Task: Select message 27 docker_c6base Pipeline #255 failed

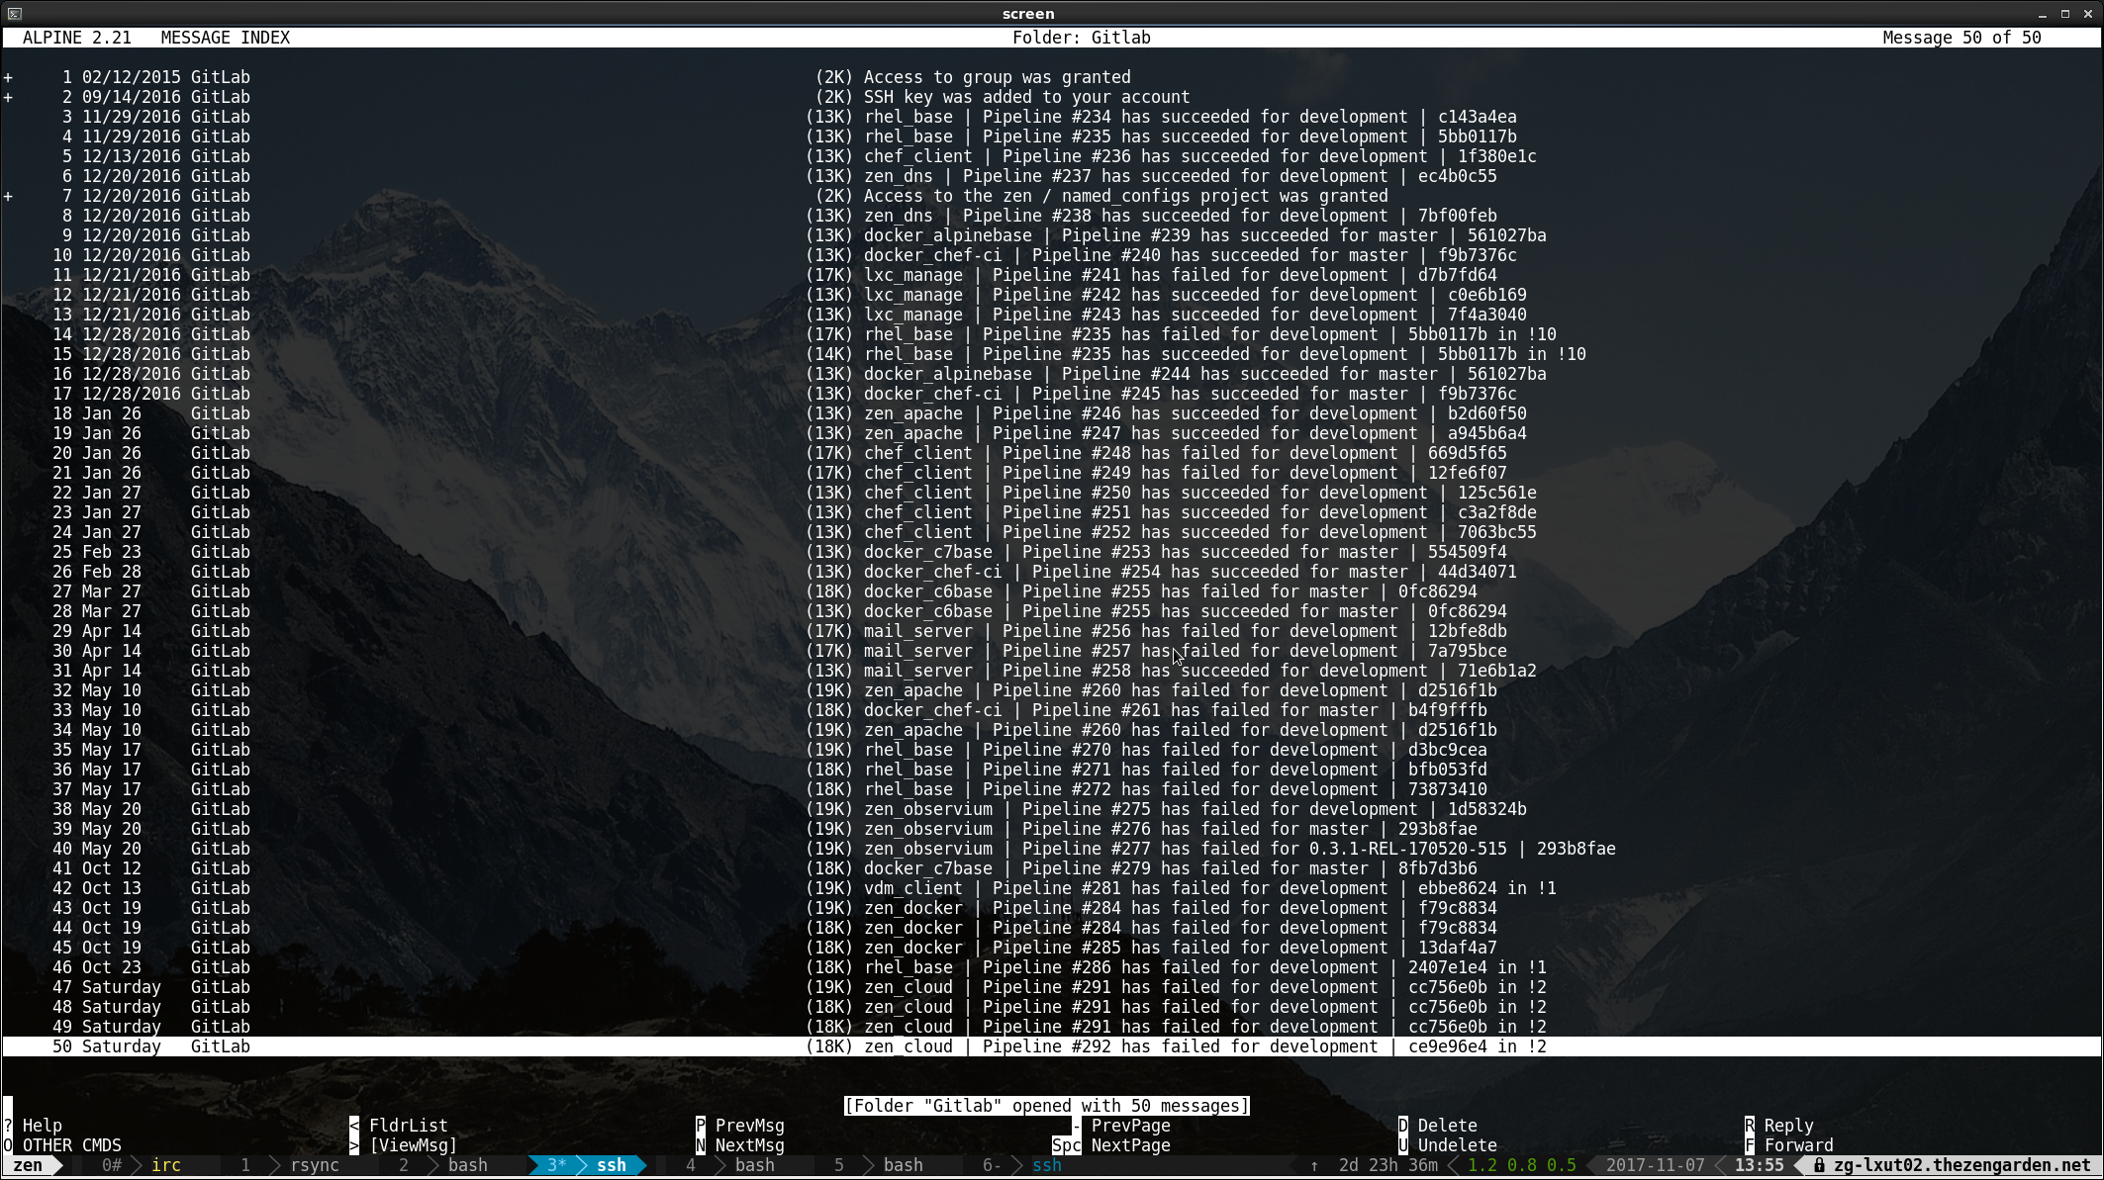Action: pos(1052,591)
